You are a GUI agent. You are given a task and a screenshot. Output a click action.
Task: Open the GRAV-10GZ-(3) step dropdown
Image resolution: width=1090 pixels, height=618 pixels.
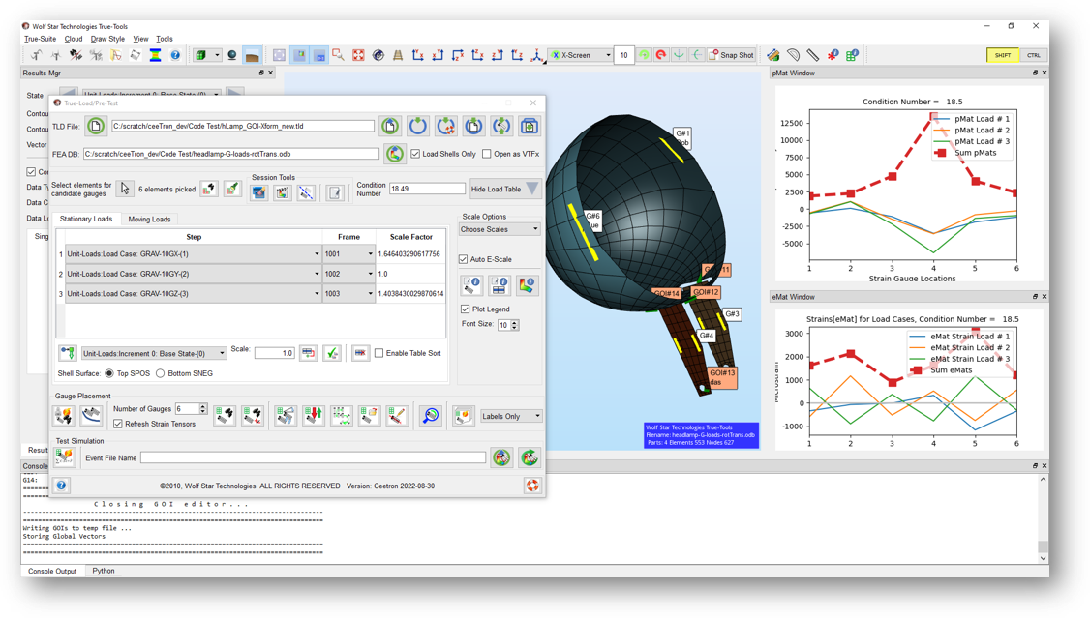194,294
